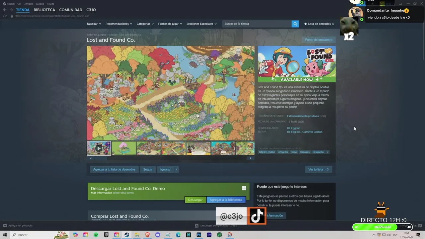Open the Juegos menu
425x239 pixels.
(40, 4)
